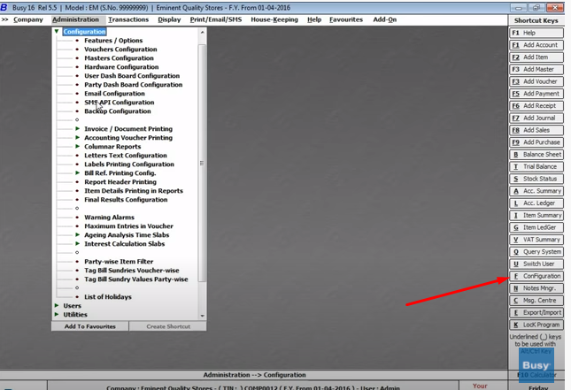This screenshot has height=390, width=571.
Task: Click Add Purchase shortcut key
Action: click(536, 142)
